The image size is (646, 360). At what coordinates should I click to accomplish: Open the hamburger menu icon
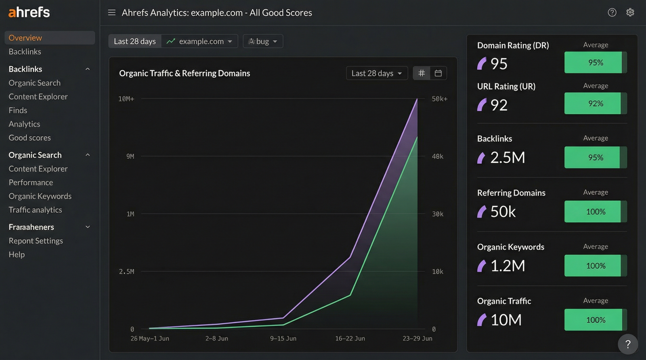pos(112,12)
